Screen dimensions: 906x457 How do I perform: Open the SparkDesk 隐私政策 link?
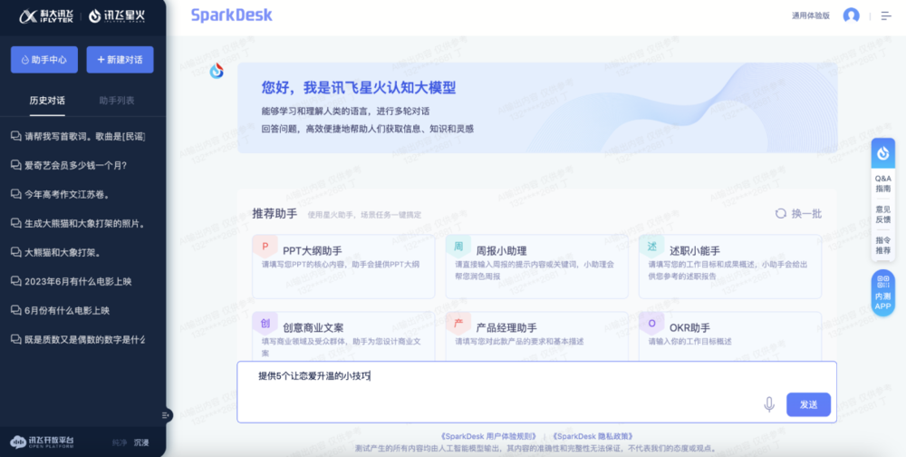[593, 436]
